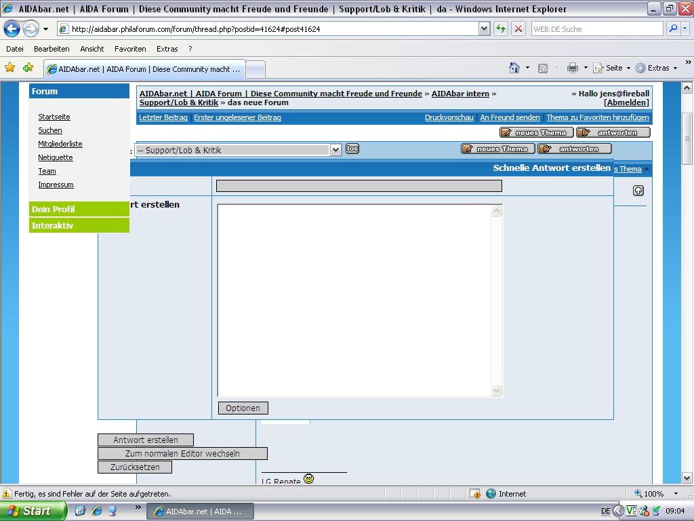Click the scroll-to-top arrow icon in post
This screenshot has height=521, width=694.
click(638, 191)
